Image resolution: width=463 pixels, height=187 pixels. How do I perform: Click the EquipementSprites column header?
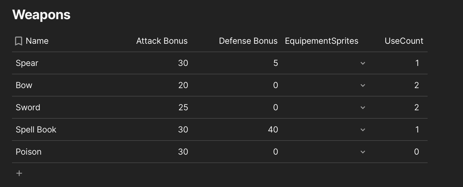[x=321, y=41]
